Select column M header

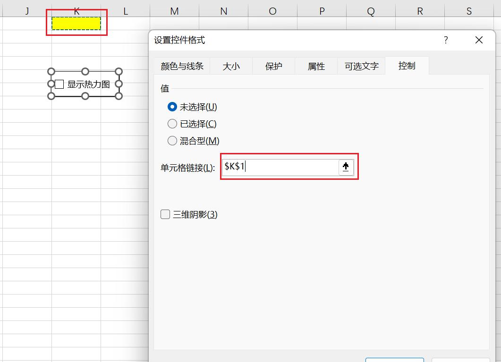[174, 11]
